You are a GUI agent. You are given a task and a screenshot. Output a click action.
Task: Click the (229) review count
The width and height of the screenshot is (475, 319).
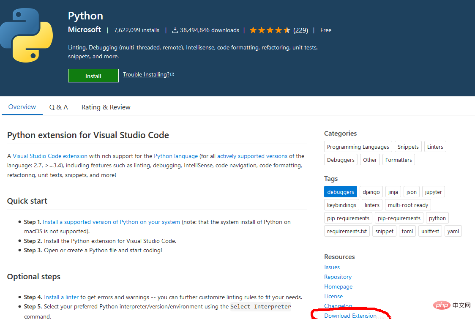(300, 30)
